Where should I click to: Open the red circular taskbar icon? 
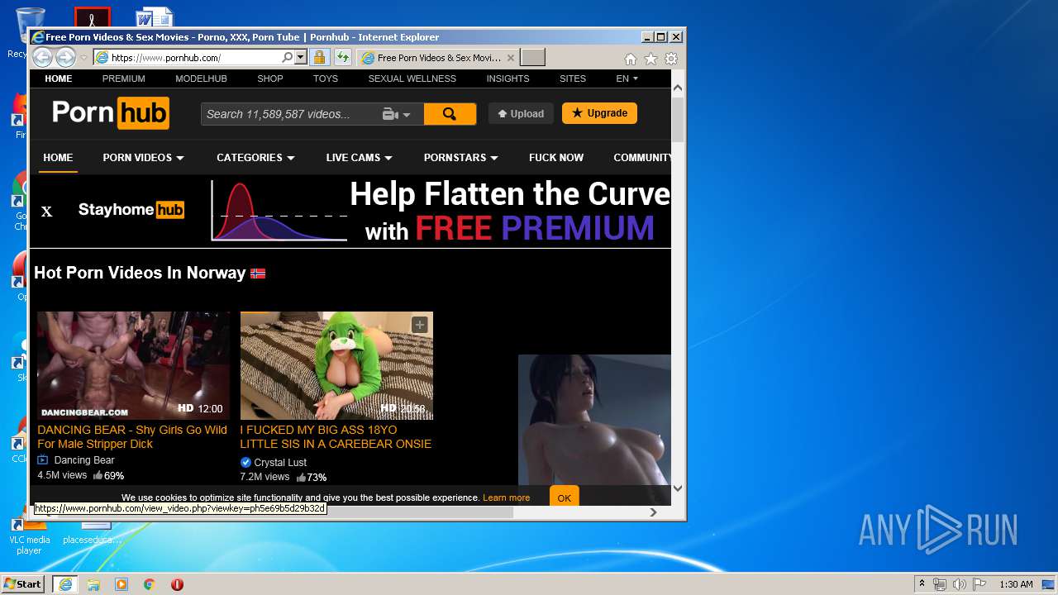tap(177, 584)
